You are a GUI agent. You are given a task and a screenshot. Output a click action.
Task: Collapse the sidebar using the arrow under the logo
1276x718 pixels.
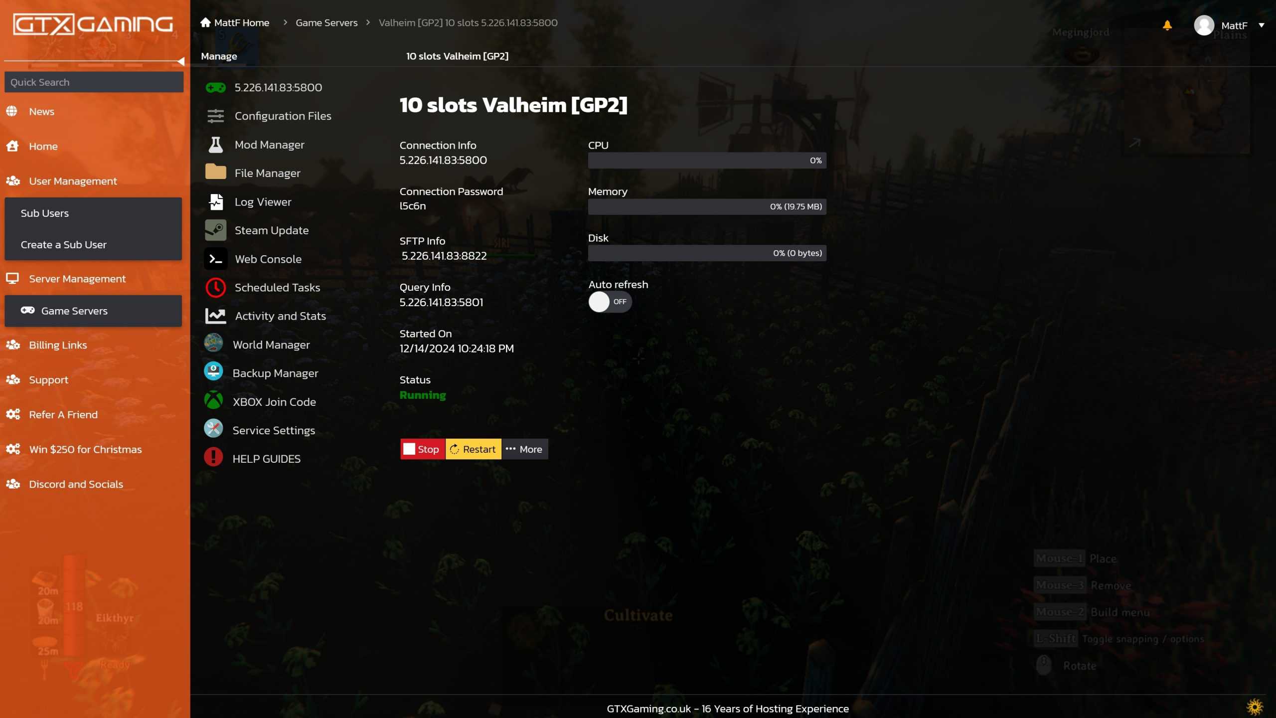181,61
